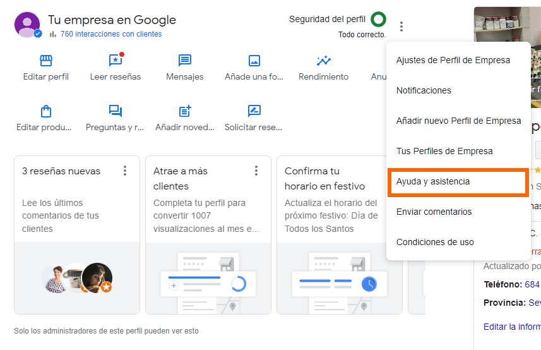
Task: Open options on Atrae a más clientes card
Action: (256, 171)
